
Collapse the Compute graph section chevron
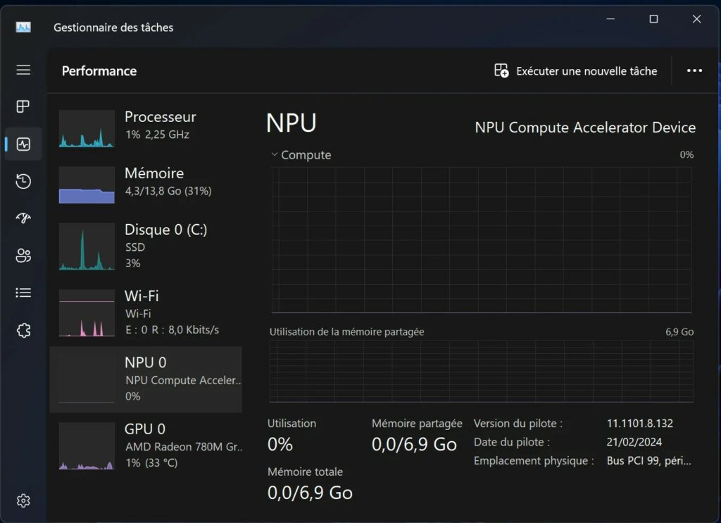(274, 154)
